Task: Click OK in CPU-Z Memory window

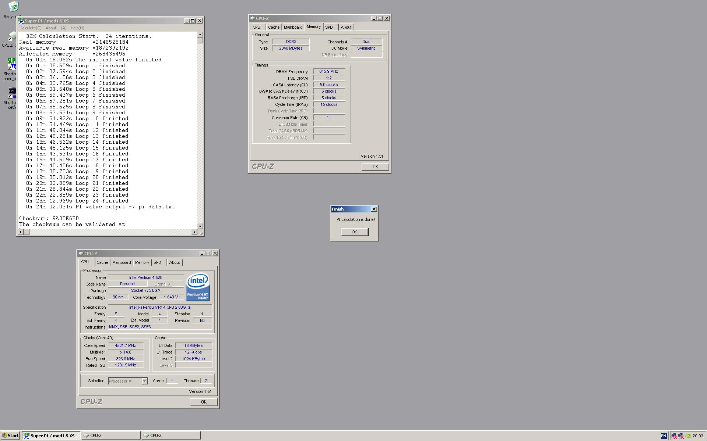Action: [375, 167]
